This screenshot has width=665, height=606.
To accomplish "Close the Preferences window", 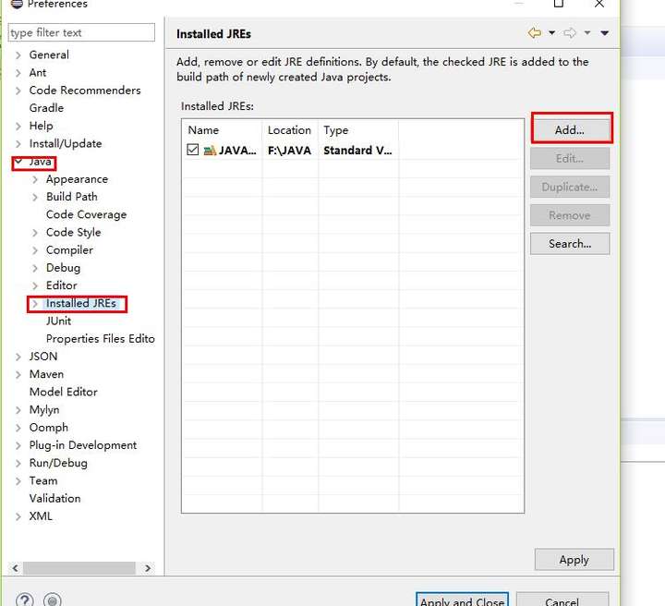I will coord(598,4).
